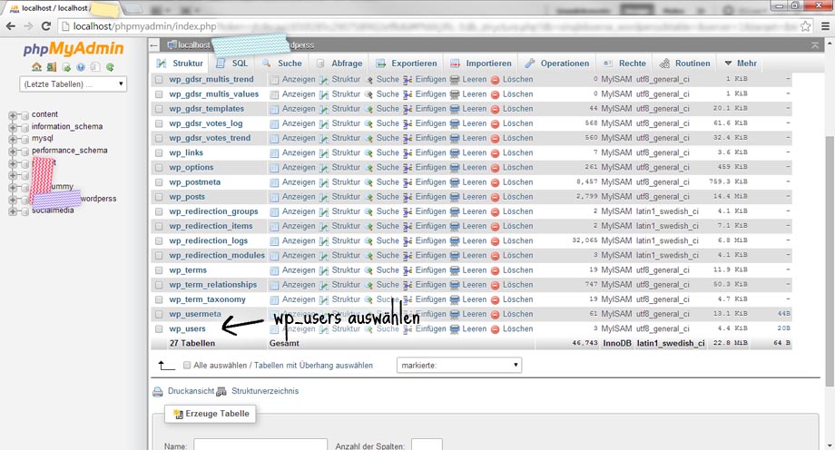Open the '(Letzte Tabellen)' dropdown

(x=73, y=84)
